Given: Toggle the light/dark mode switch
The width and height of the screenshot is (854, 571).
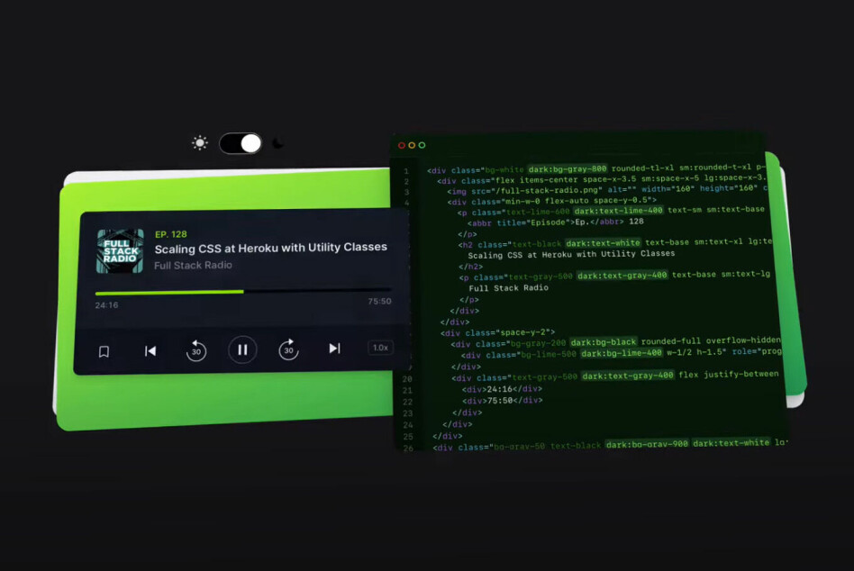Looking at the screenshot, I should [241, 144].
